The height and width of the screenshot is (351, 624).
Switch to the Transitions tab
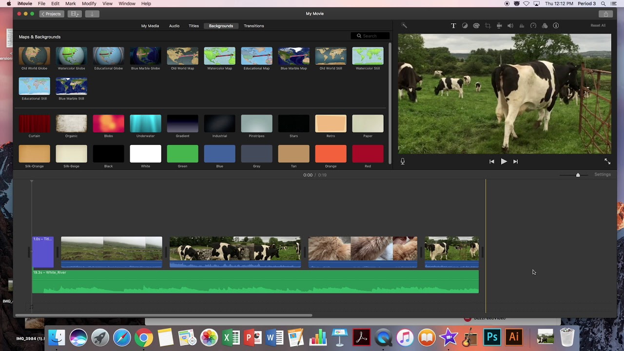click(254, 26)
